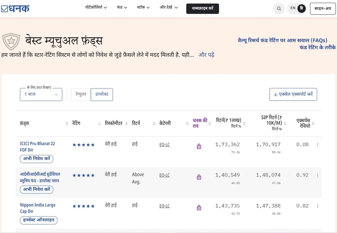The width and height of the screenshot is (337, 233).
Task: Click sort arrows on एक्सपेंस रेशियो column
Action: point(318,124)
